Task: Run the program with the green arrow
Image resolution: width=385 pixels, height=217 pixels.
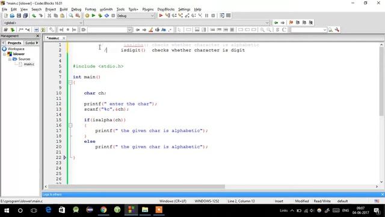Action: pyautogui.click(x=94, y=16)
